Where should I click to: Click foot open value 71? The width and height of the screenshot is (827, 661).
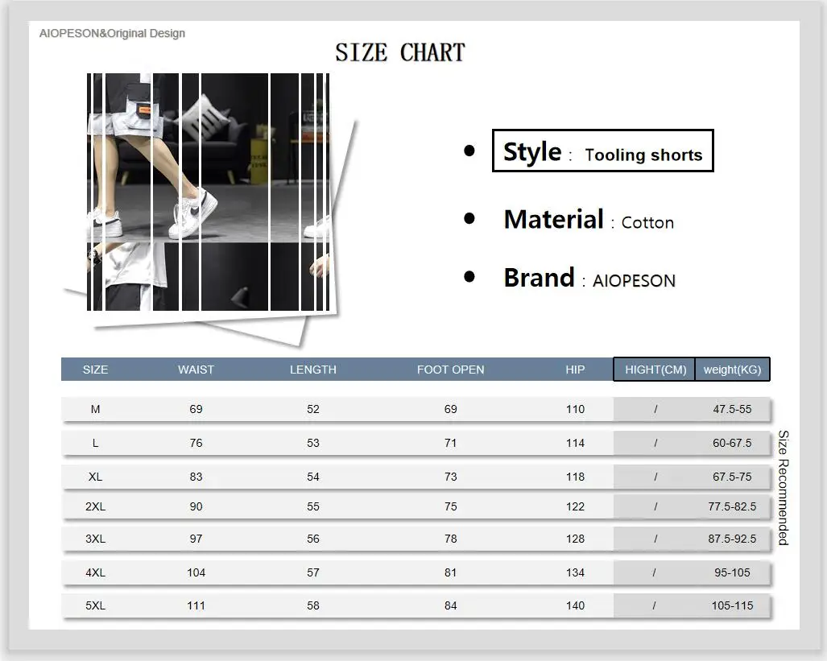(x=450, y=443)
